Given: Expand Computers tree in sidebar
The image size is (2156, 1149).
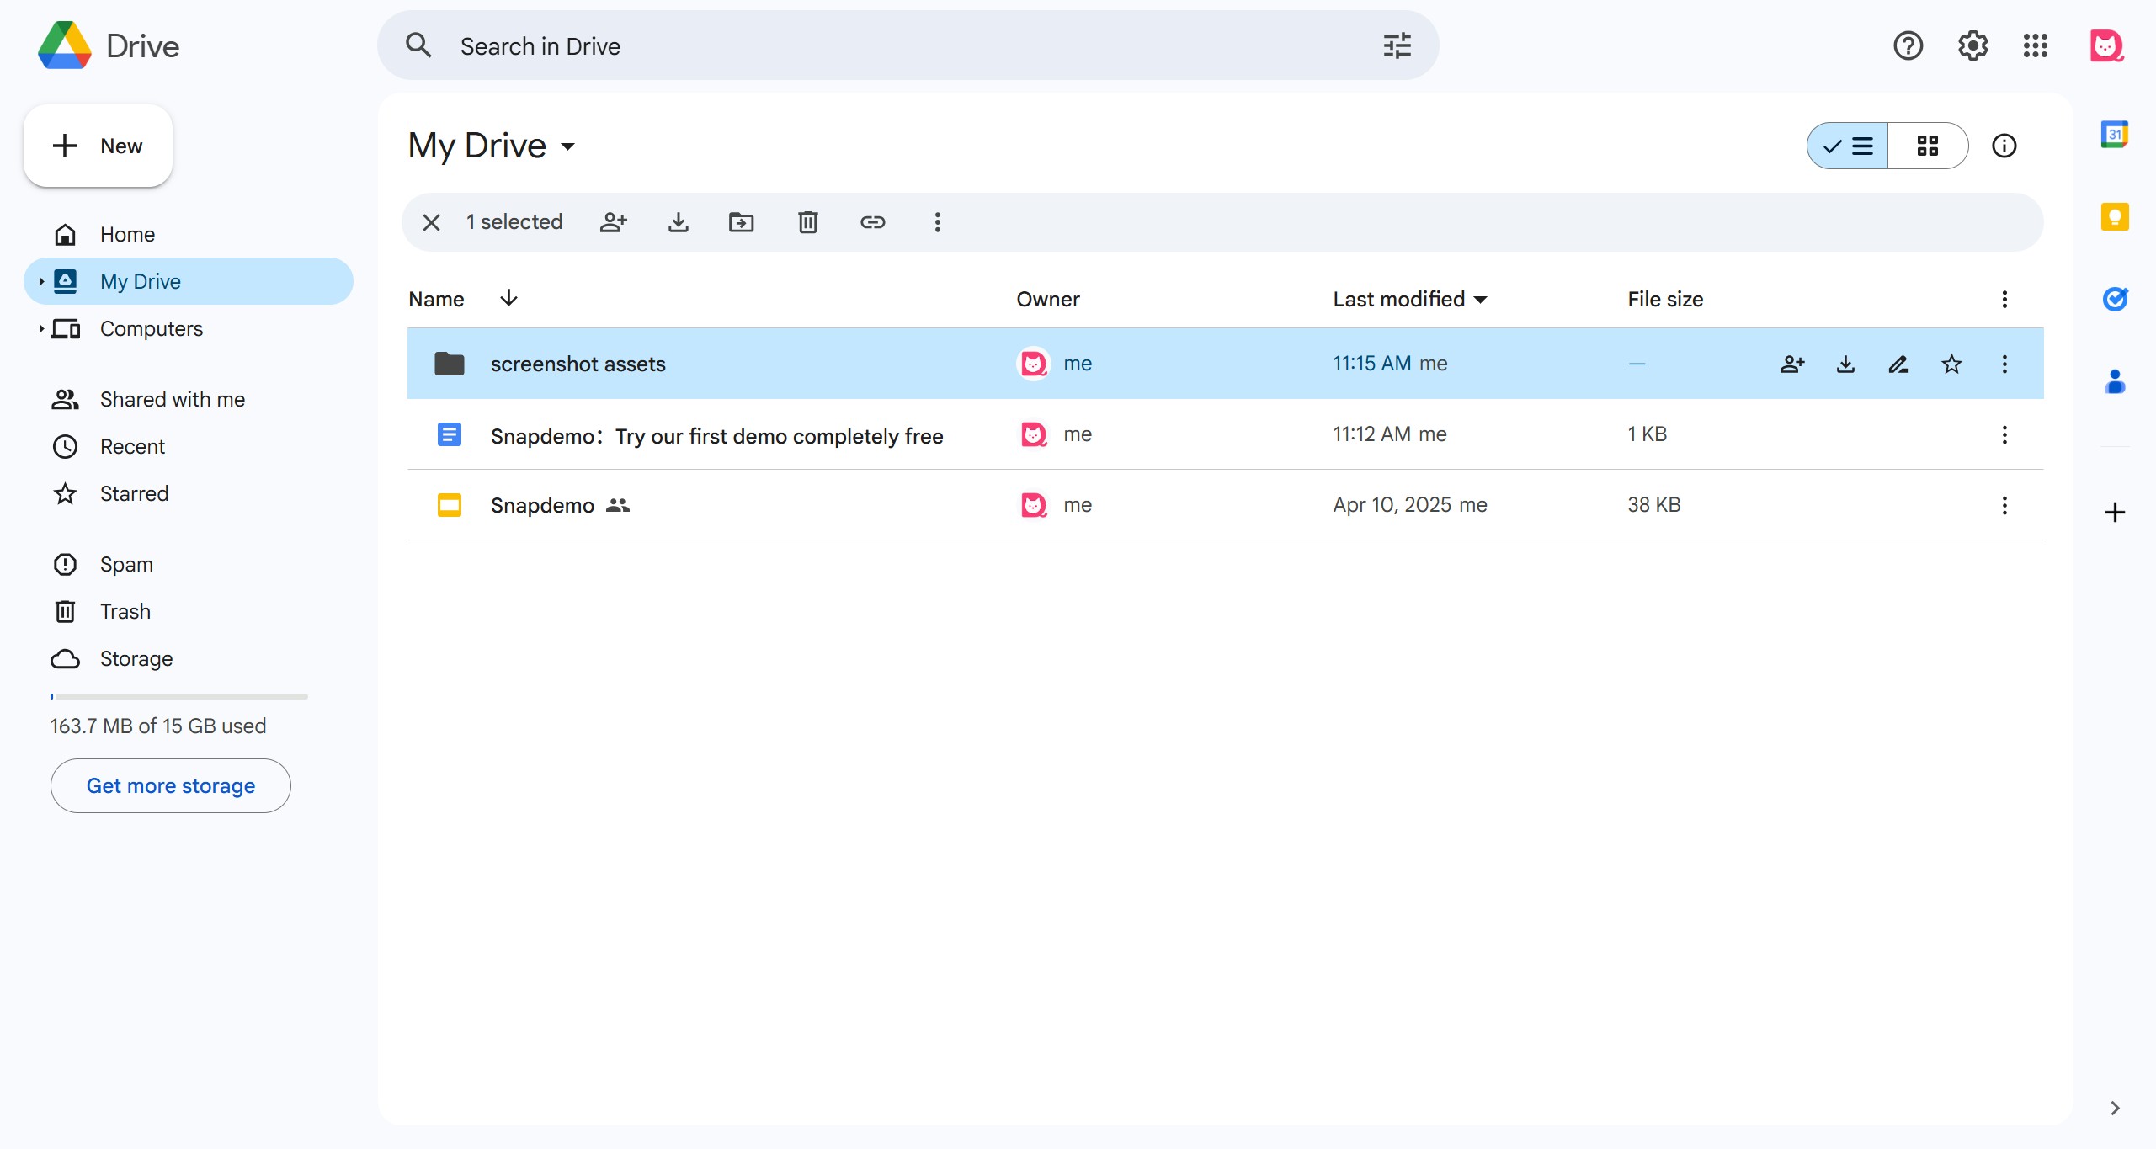Looking at the screenshot, I should 40,328.
